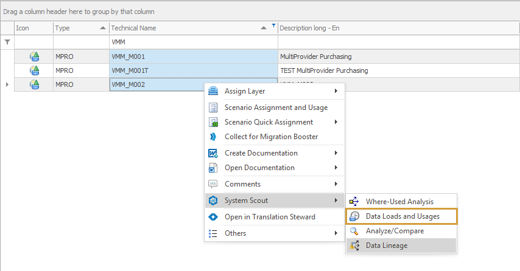Click the Open in Translation Steward icon
The image size is (520, 271).
click(213, 217)
